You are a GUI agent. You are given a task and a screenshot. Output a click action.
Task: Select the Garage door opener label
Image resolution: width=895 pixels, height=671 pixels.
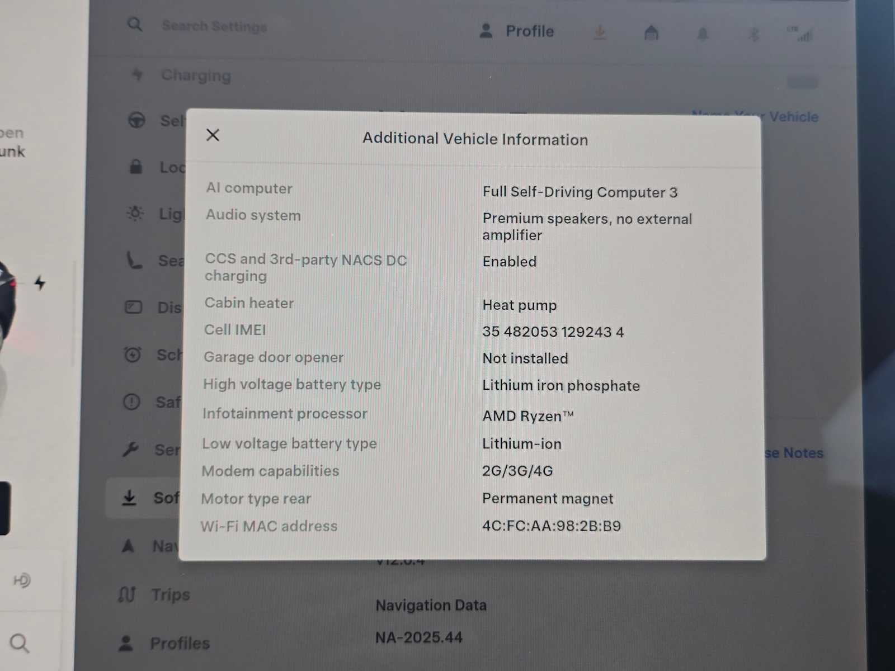[274, 357]
